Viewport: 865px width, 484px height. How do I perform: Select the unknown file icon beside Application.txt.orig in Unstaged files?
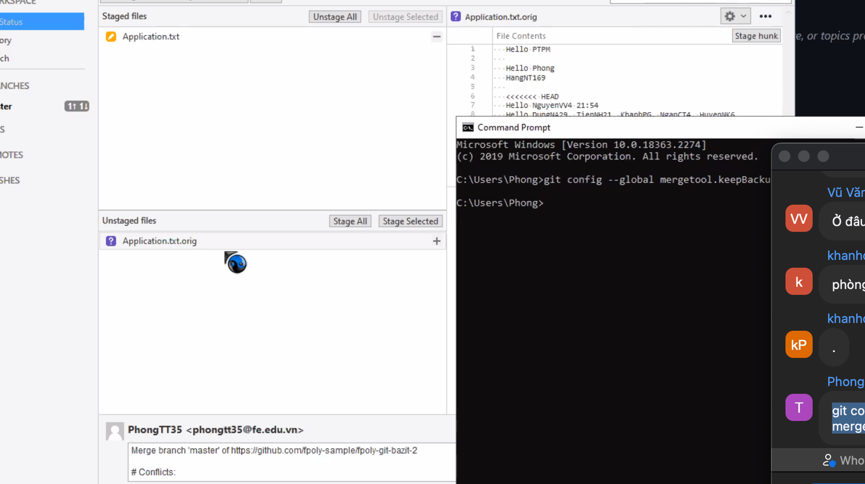coord(111,241)
